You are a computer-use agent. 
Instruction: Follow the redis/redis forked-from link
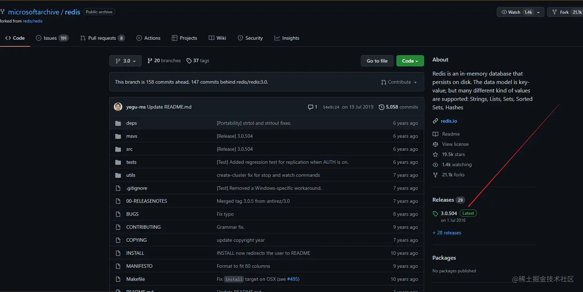(33, 21)
